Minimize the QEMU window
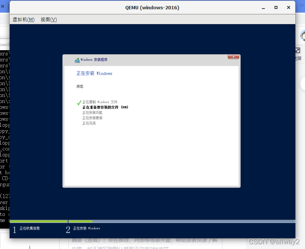This screenshot has width=305, height=249. [x=263, y=8]
